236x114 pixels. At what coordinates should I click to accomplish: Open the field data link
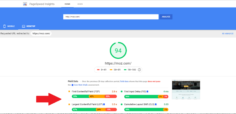[124, 81]
